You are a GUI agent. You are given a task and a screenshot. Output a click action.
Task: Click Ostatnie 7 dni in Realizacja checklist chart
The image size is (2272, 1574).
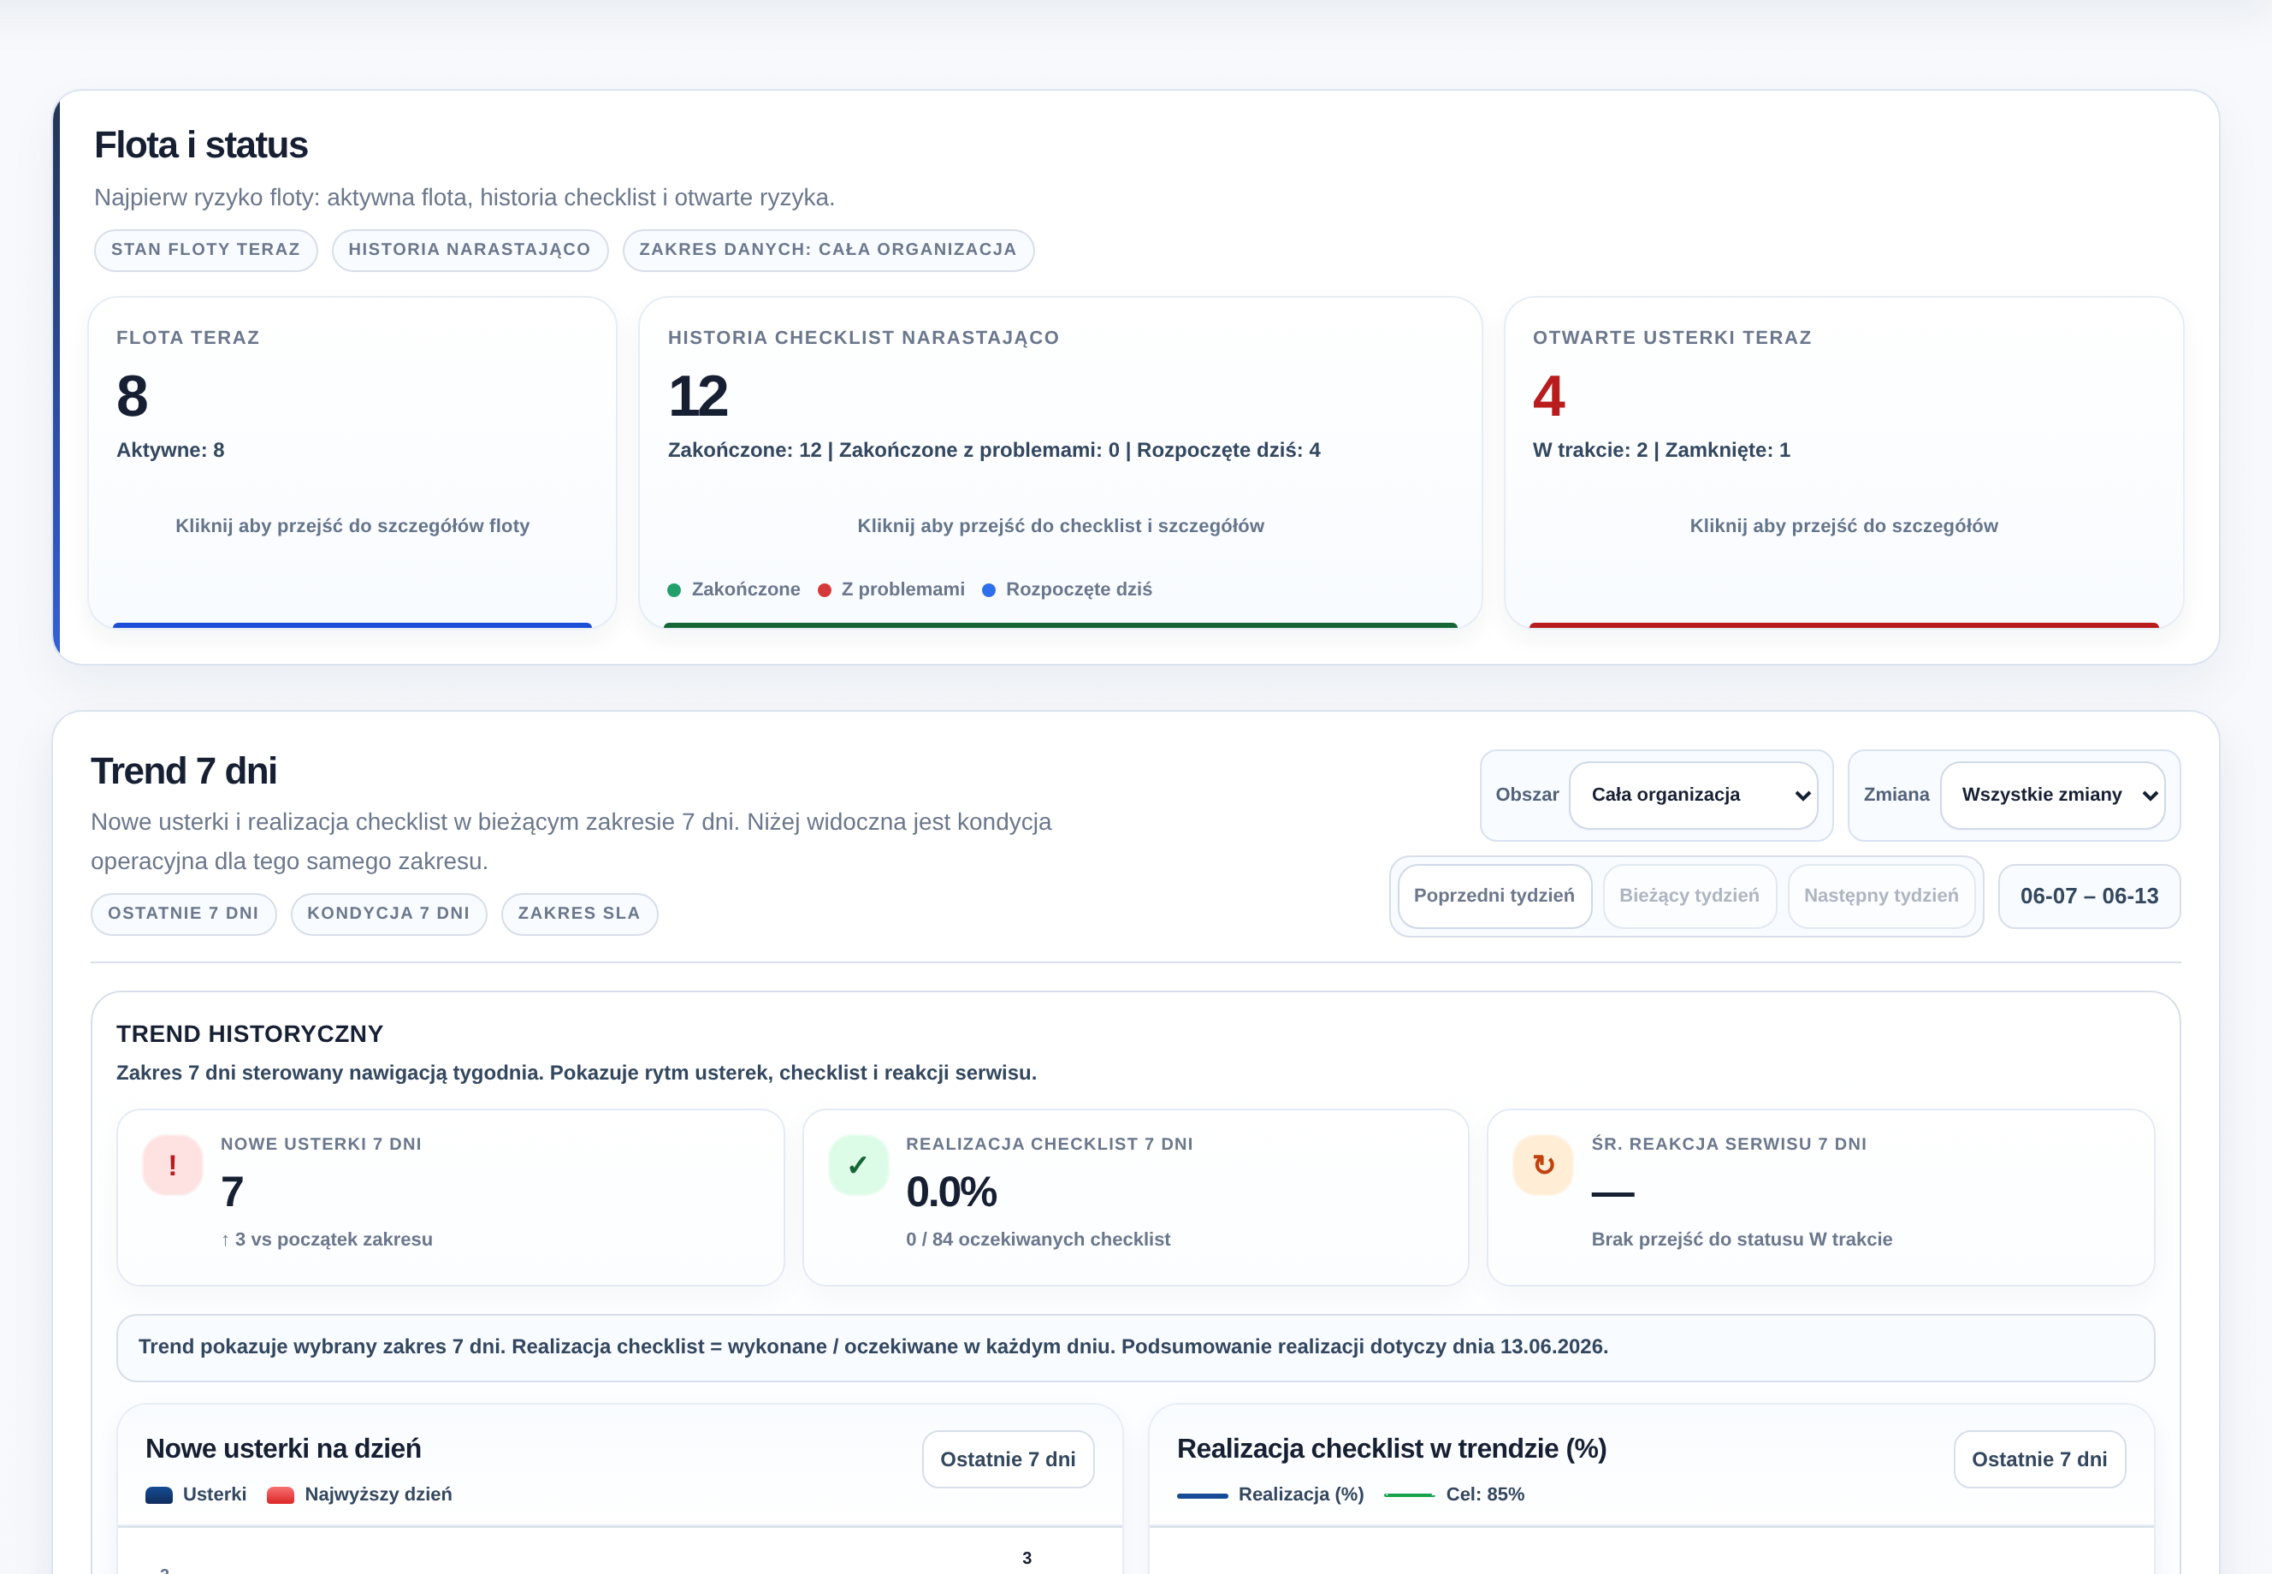(2039, 1459)
